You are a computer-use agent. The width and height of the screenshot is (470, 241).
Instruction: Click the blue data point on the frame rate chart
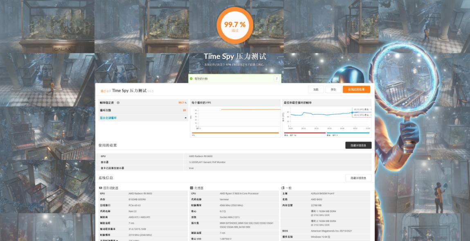[x=352, y=112]
